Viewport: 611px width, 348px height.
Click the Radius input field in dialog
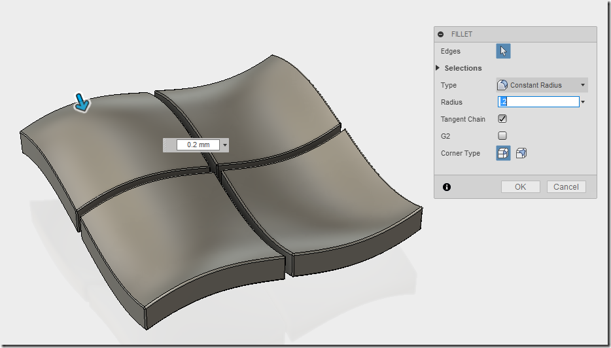pos(538,101)
